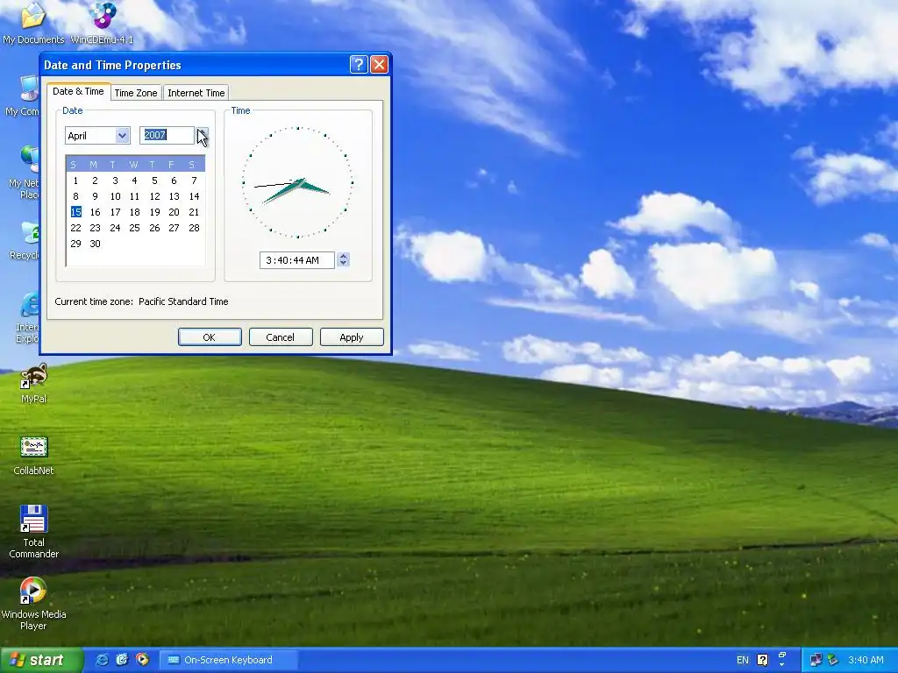Click the 3:40 AM taskbar clock
Image resolution: width=898 pixels, height=673 pixels.
pos(866,660)
